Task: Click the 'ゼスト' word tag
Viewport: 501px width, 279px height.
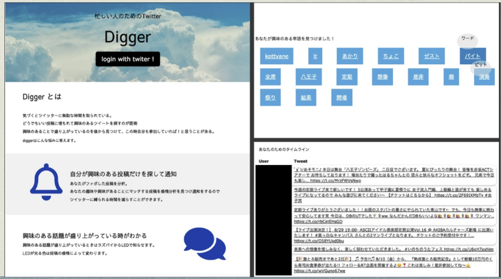Action: [431, 56]
